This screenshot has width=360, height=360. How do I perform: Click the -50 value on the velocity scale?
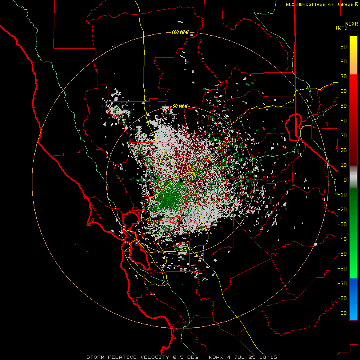[x=342, y=254]
